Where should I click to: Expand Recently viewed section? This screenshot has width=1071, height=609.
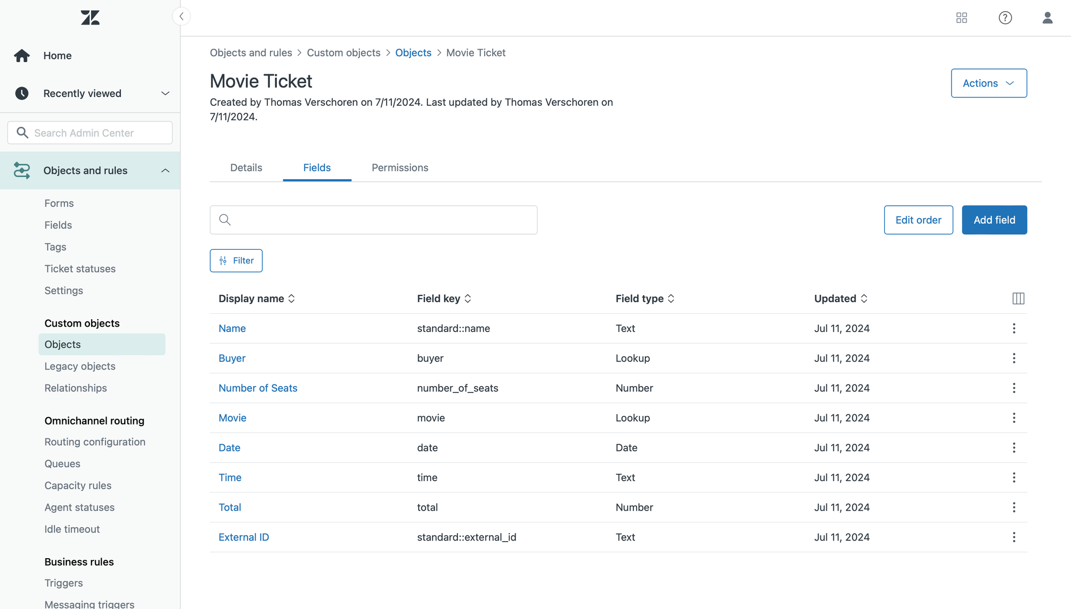coord(165,94)
